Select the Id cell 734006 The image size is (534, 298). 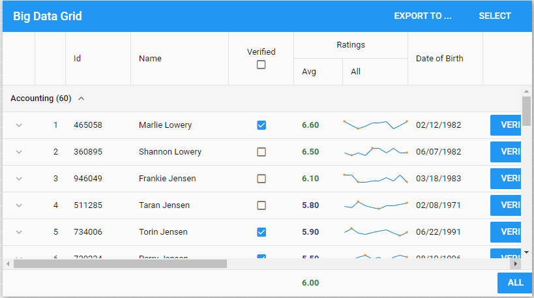coord(88,232)
